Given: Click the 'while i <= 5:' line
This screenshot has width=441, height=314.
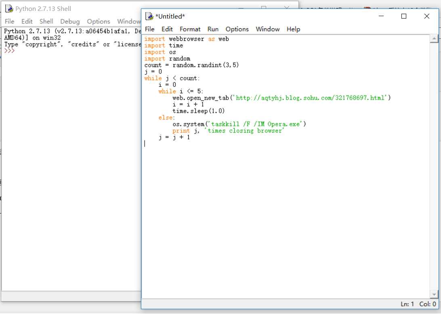Looking at the screenshot, I should click(x=181, y=91).
